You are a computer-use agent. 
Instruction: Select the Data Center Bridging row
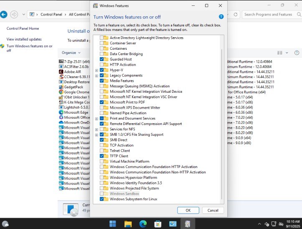(126, 54)
